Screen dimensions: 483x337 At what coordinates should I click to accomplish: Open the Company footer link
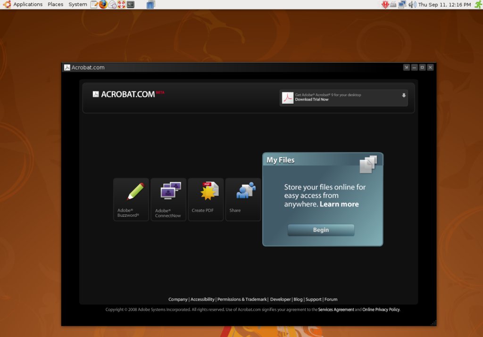(x=178, y=299)
